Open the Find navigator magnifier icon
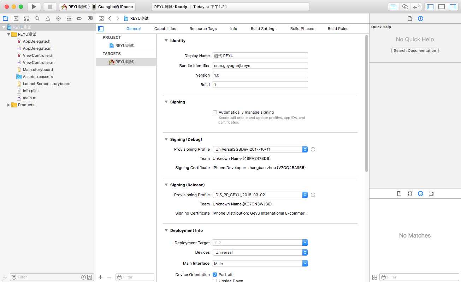The image size is (461, 282). (x=37, y=18)
